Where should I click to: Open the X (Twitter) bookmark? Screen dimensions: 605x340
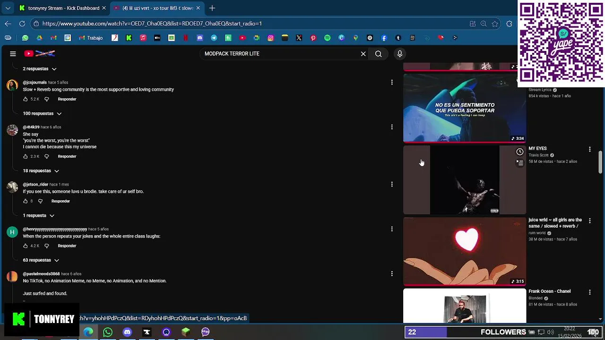point(299,38)
